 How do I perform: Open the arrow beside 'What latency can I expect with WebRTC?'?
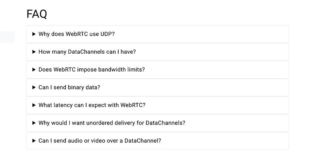(34, 105)
